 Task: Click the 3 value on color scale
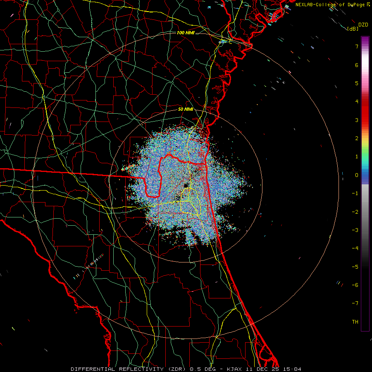tap(357, 120)
